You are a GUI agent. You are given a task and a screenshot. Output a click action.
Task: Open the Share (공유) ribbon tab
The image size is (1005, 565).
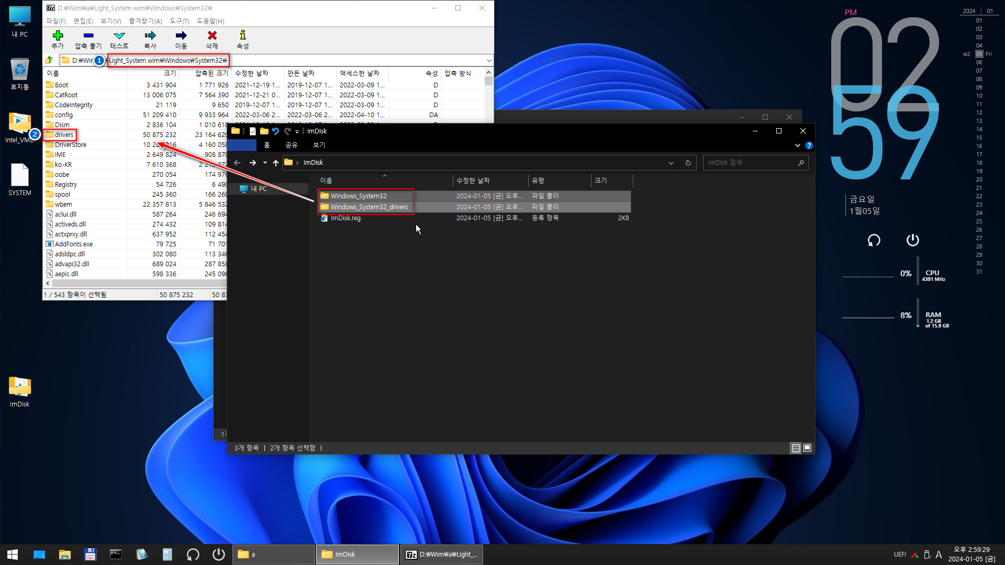click(292, 145)
